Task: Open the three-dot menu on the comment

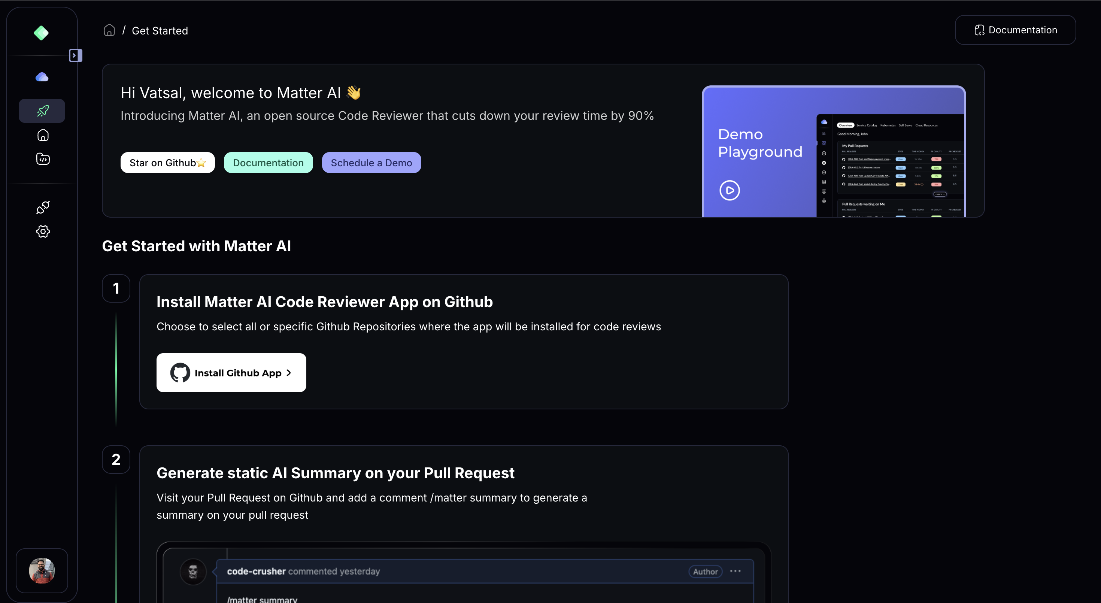Action: click(x=735, y=572)
